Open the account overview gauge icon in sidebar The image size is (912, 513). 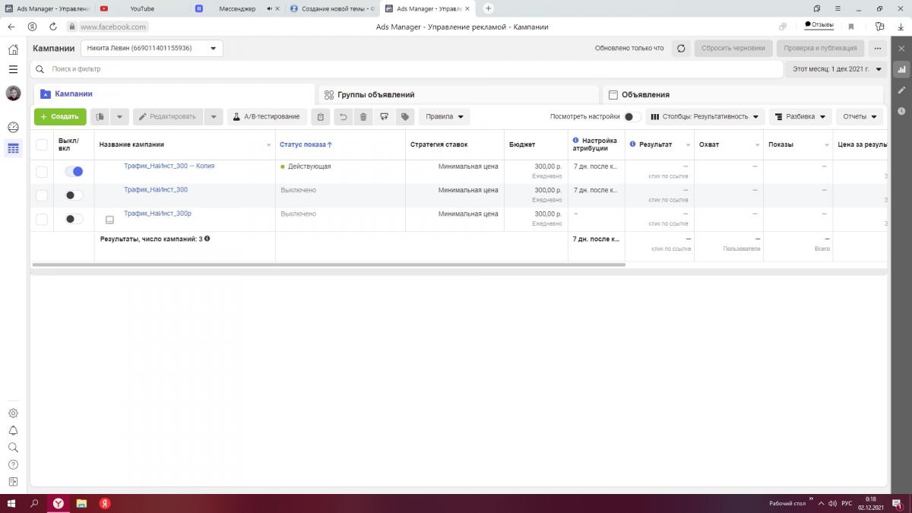tap(13, 127)
